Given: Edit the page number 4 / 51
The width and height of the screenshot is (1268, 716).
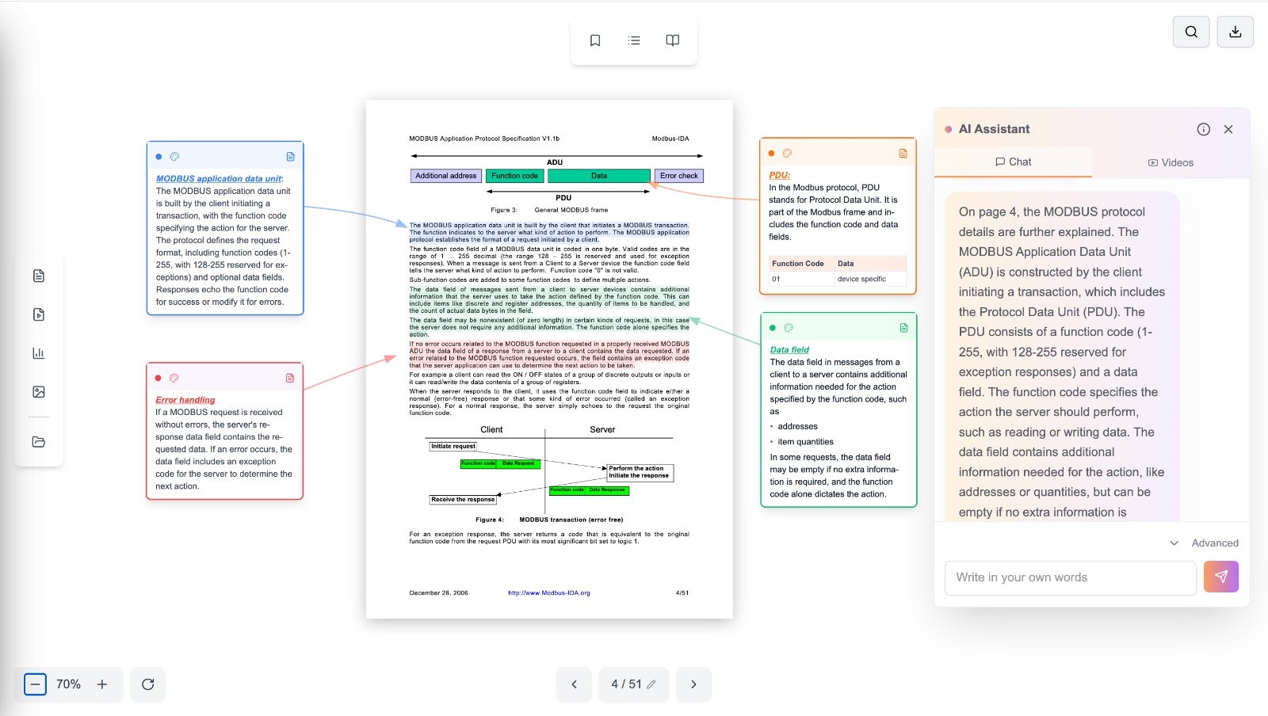Looking at the screenshot, I should click(x=633, y=684).
